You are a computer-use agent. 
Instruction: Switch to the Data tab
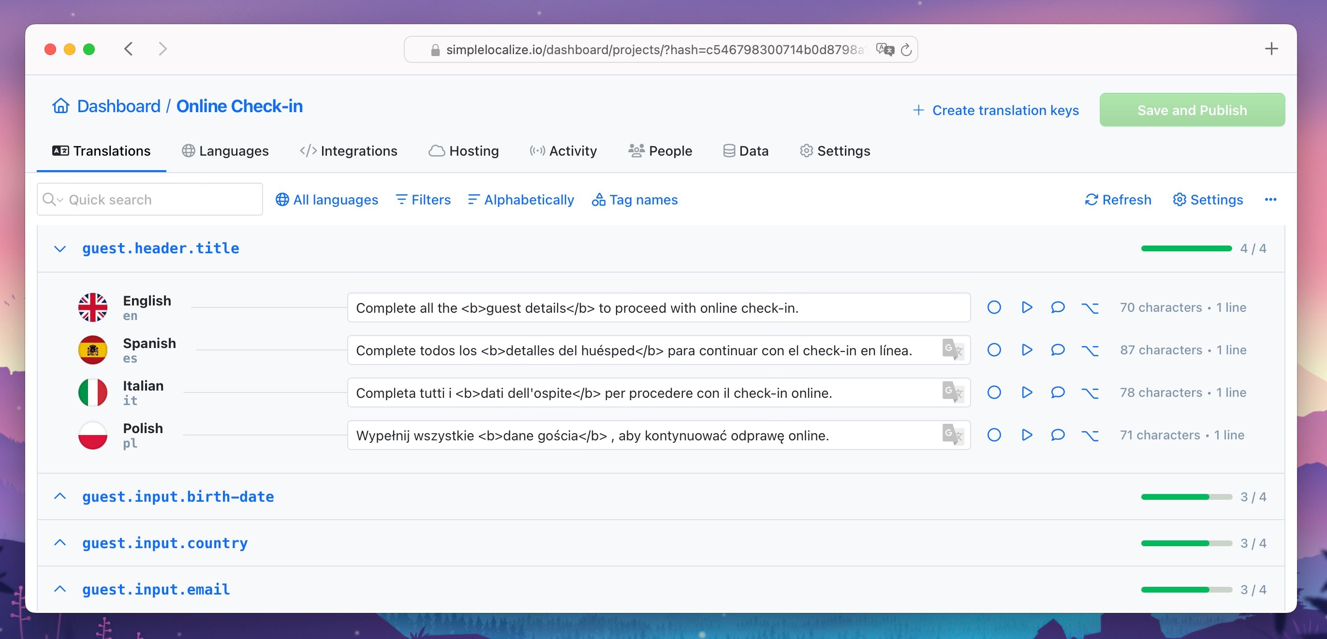pos(745,151)
